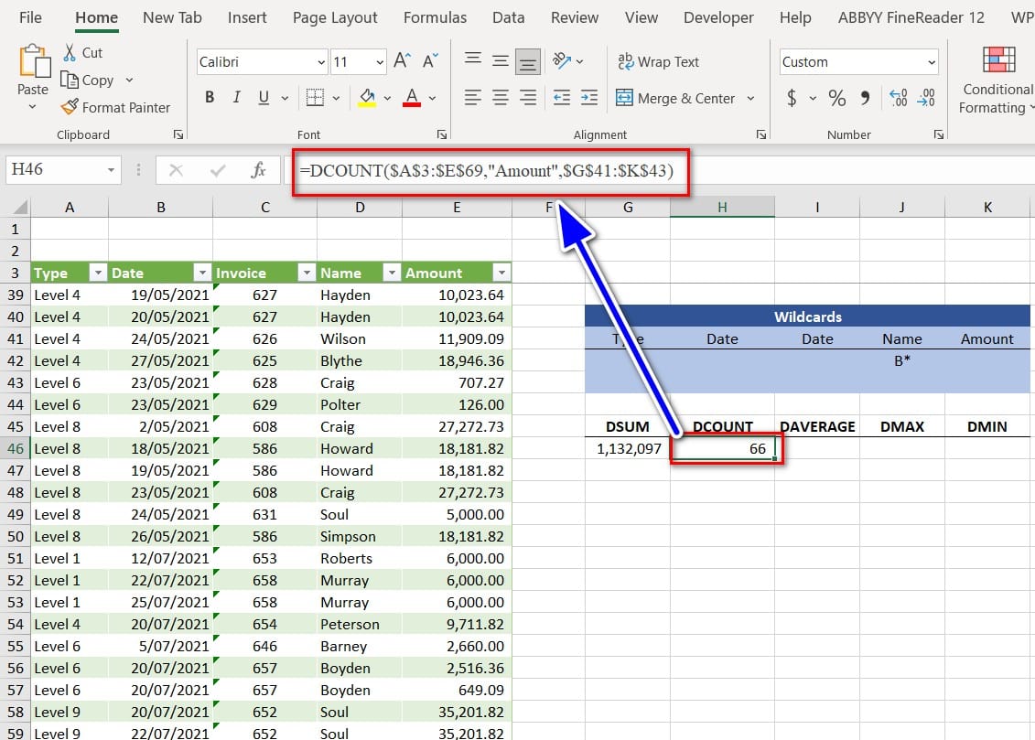Click the Merge & Center button
The height and width of the screenshot is (740, 1035).
pyautogui.click(x=676, y=98)
